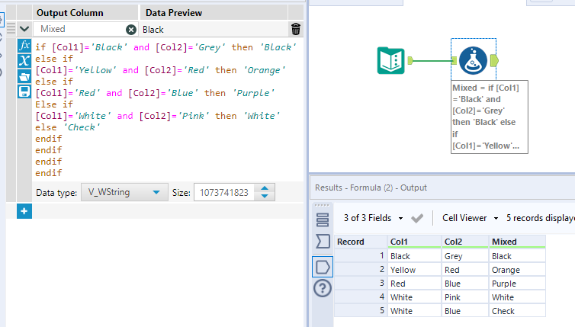
Task: Sort by the Col2 column header
Action: tap(465, 242)
